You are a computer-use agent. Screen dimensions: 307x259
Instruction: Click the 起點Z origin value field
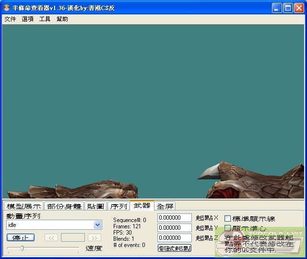coord(175,238)
